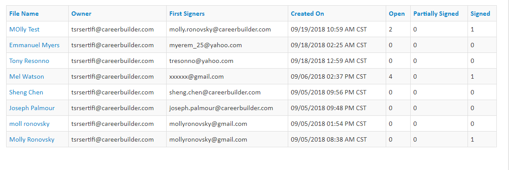
Task: Sort by Open column header
Action: pyautogui.click(x=397, y=14)
